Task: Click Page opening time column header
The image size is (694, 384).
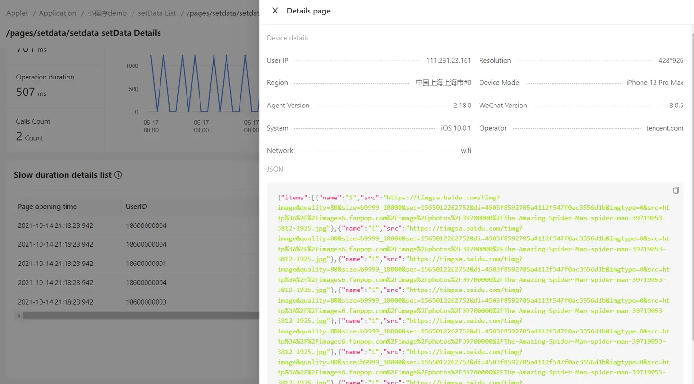Action: [47, 206]
